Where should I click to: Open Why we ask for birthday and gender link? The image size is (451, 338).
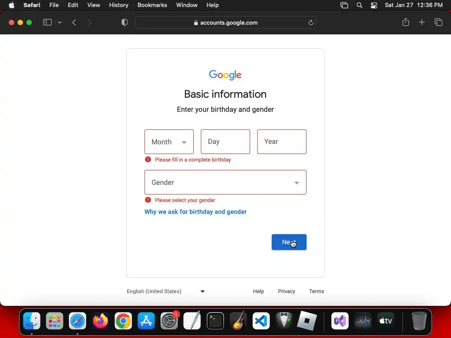pos(195,212)
